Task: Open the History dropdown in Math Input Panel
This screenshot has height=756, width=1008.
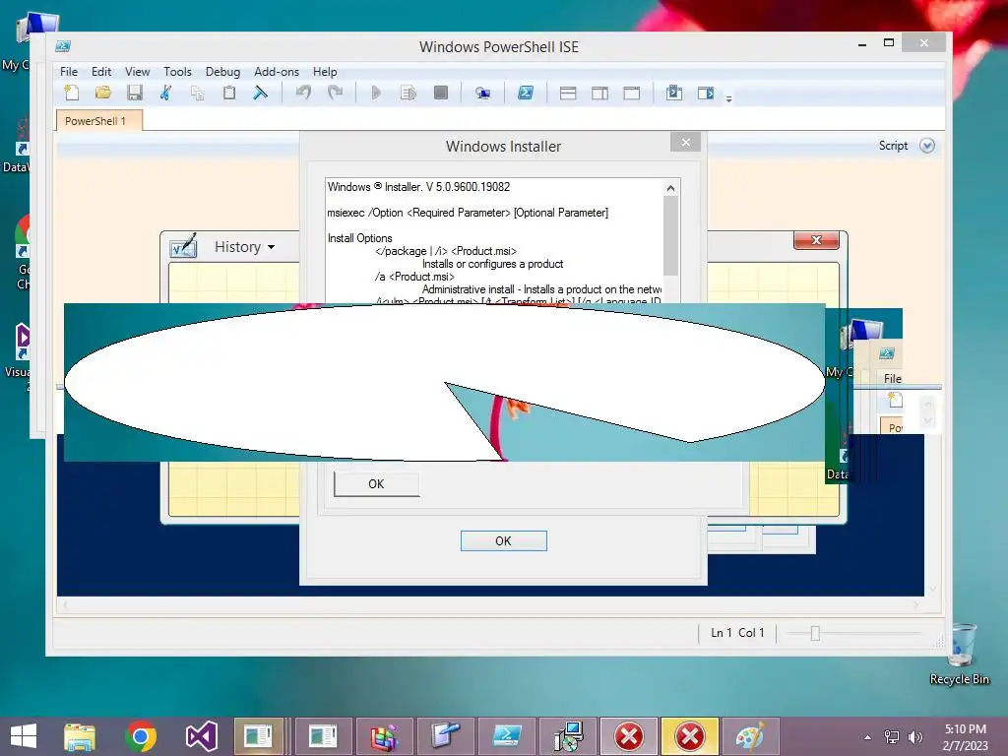Action: (244, 247)
